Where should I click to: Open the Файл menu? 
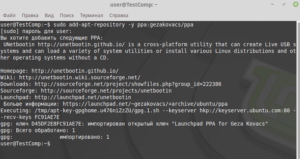click(x=9, y=15)
